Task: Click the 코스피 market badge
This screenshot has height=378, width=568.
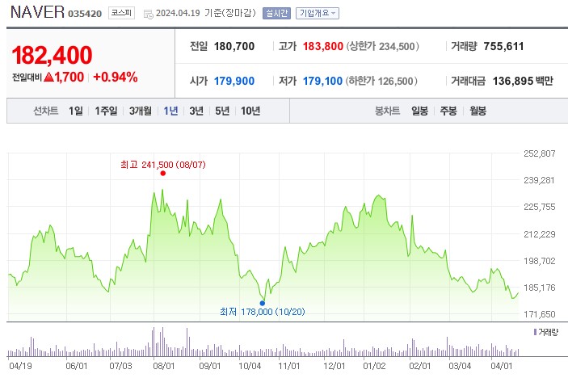Action: click(x=121, y=13)
